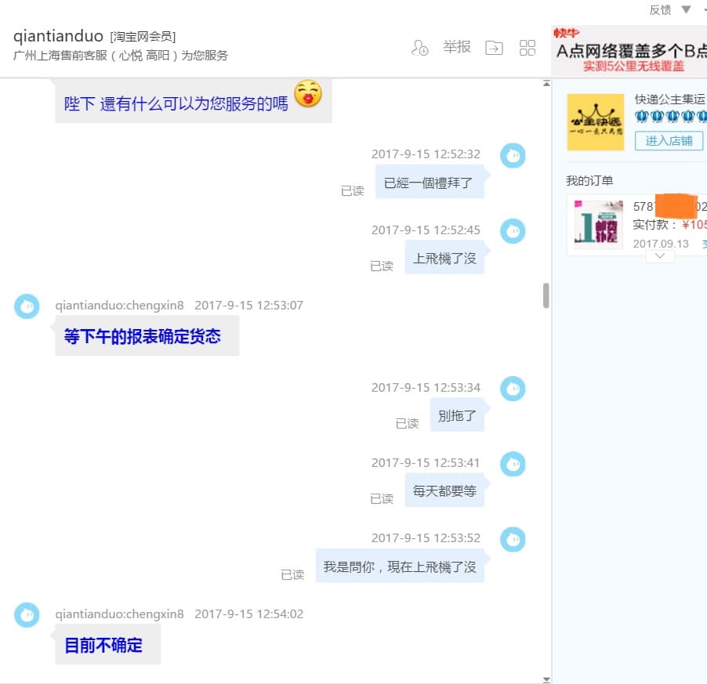Click the A点网络覆盖 advertisement banner
The width and height of the screenshot is (707, 684).
(x=629, y=51)
